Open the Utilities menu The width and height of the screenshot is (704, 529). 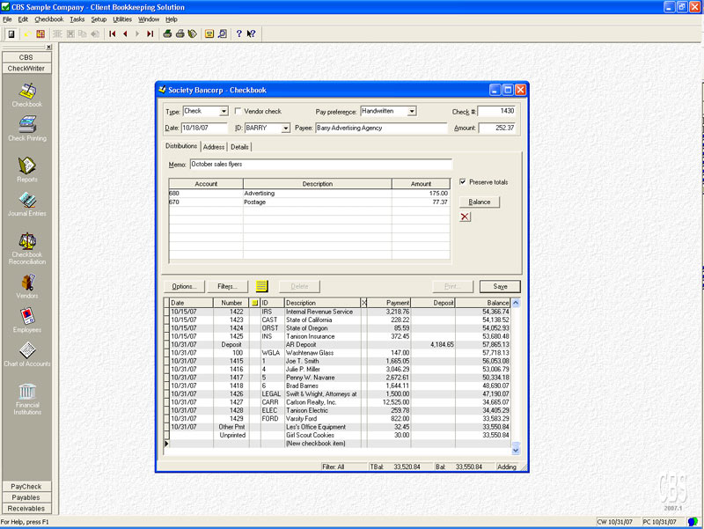click(122, 18)
